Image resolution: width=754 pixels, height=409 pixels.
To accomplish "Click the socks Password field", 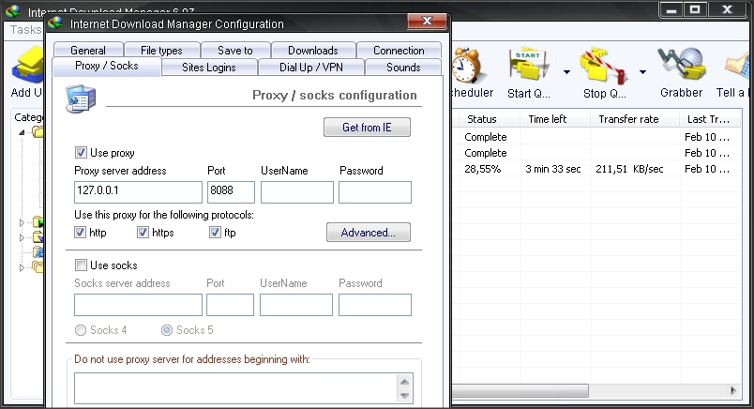I will point(375,305).
